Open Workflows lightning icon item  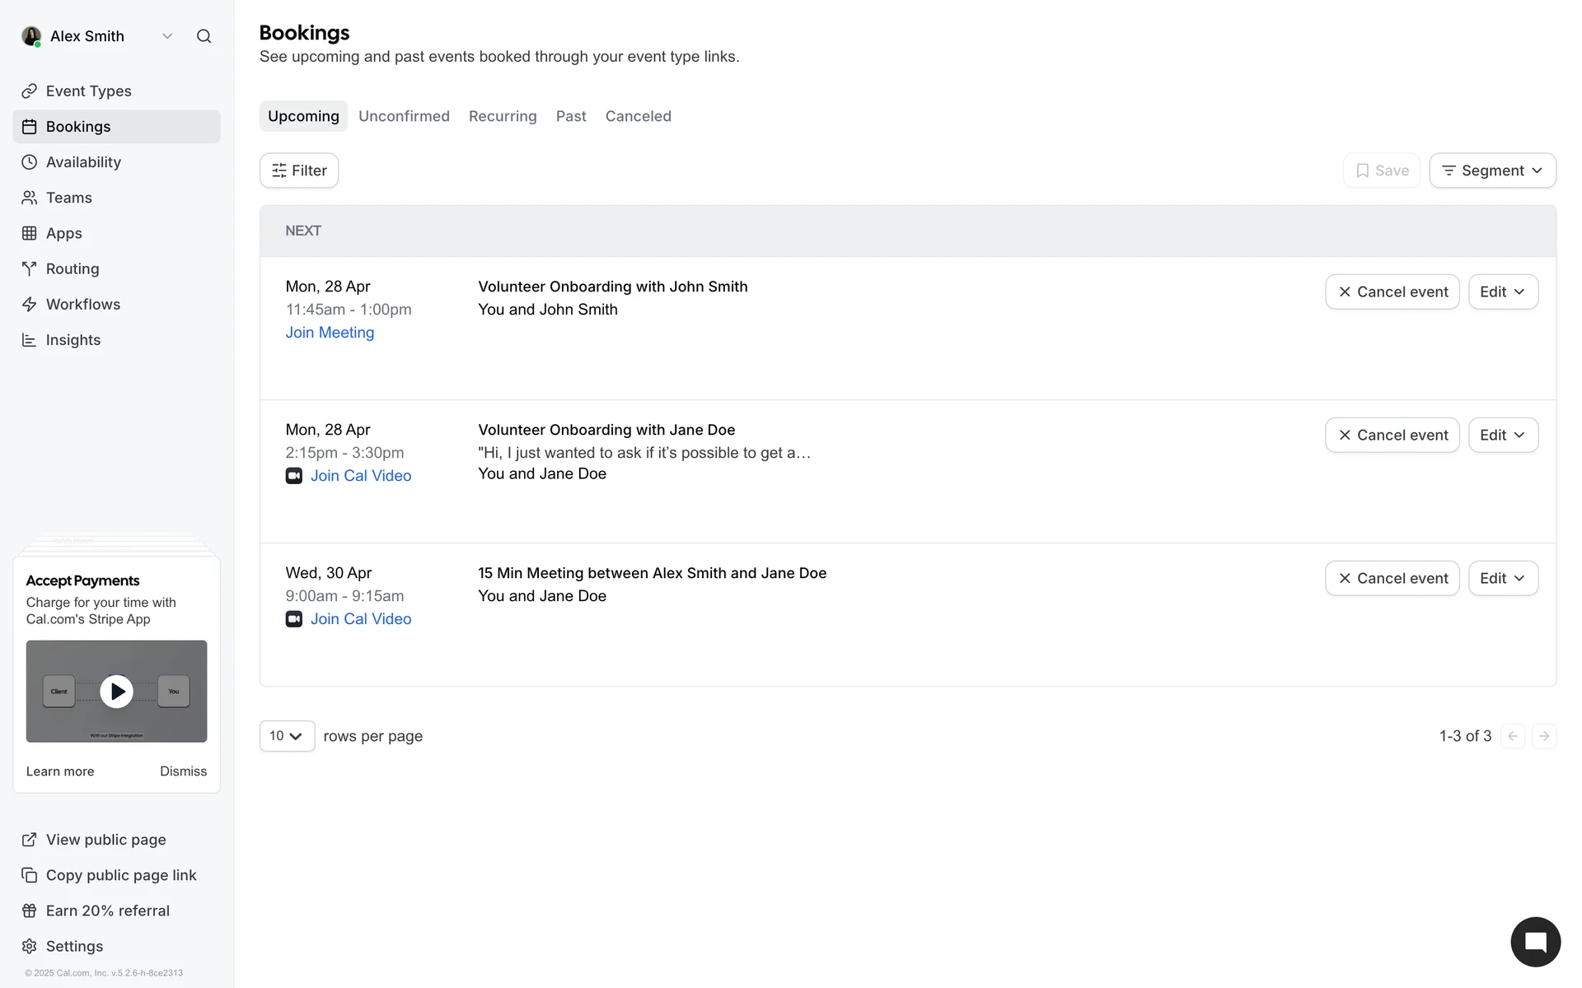[x=82, y=305]
